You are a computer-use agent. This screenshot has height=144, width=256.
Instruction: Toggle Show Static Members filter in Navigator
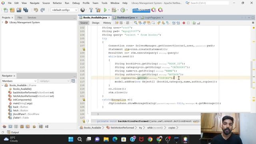click(16, 126)
